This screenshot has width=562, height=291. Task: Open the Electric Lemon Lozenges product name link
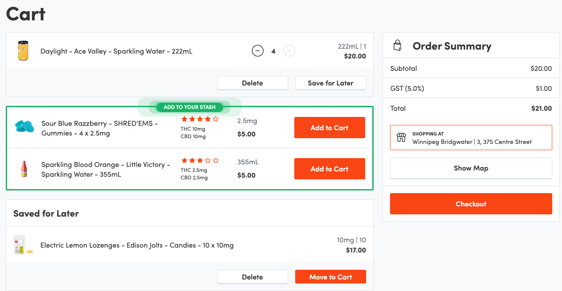point(137,245)
